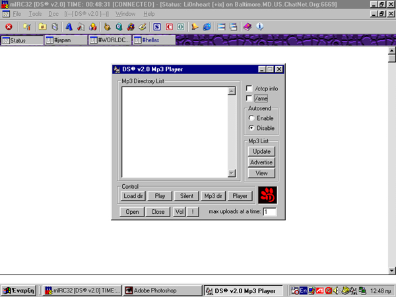Screen dimensions: 396x297
Task: Click the orange bell notify toolbar icon
Action: pos(195,27)
